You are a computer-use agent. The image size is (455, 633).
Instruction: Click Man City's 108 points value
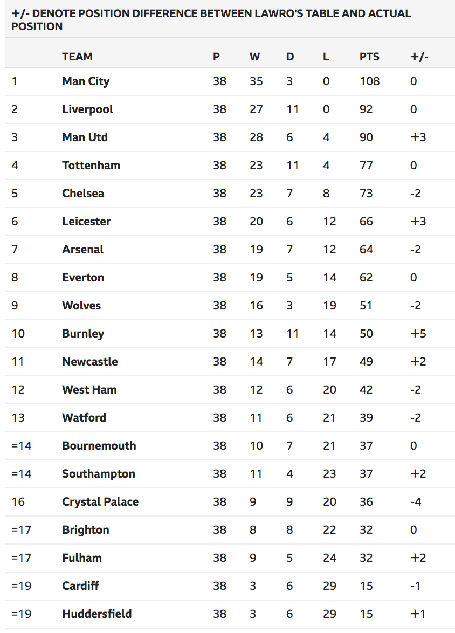[370, 81]
